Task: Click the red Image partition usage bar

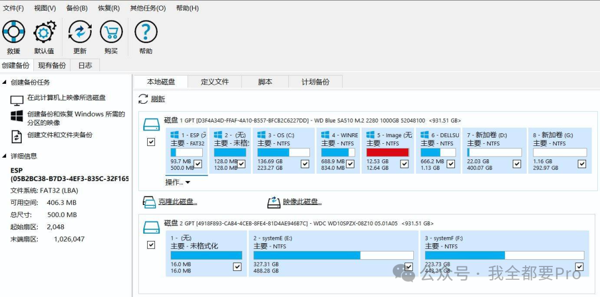Action: 387,152
